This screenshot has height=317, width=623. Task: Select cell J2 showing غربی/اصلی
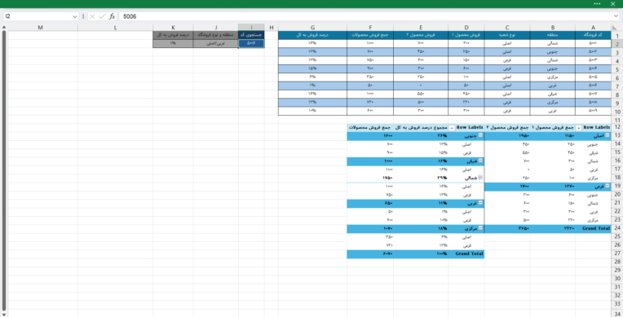[216, 43]
